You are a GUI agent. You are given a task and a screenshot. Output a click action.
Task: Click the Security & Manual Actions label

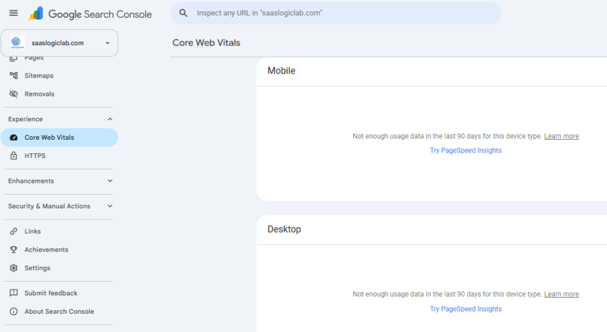click(x=49, y=206)
